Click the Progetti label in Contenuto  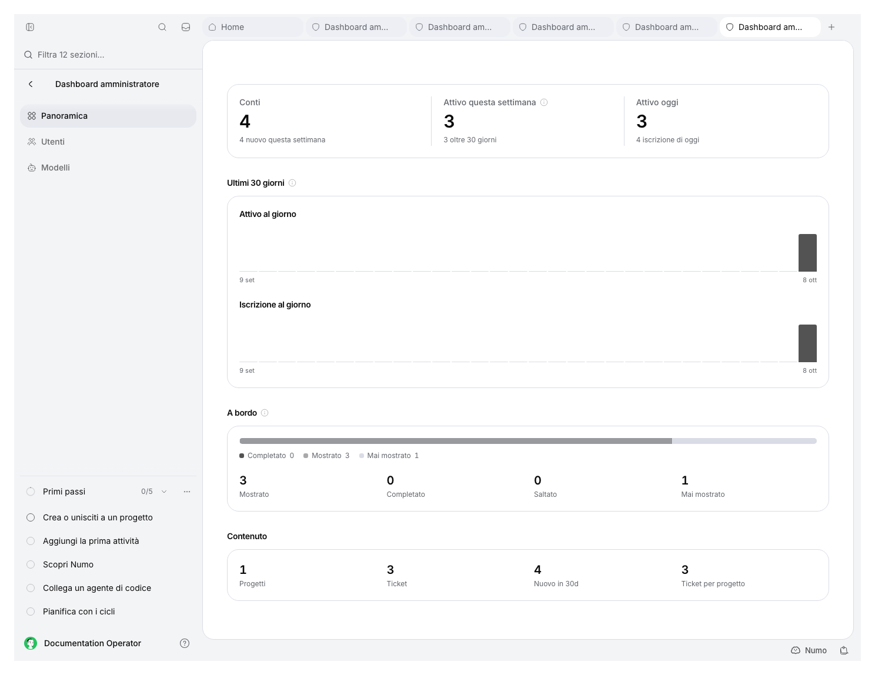(x=252, y=584)
